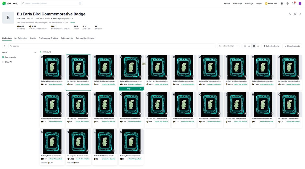Open the Transaction History tab
The image size is (305, 169).
point(85,38)
